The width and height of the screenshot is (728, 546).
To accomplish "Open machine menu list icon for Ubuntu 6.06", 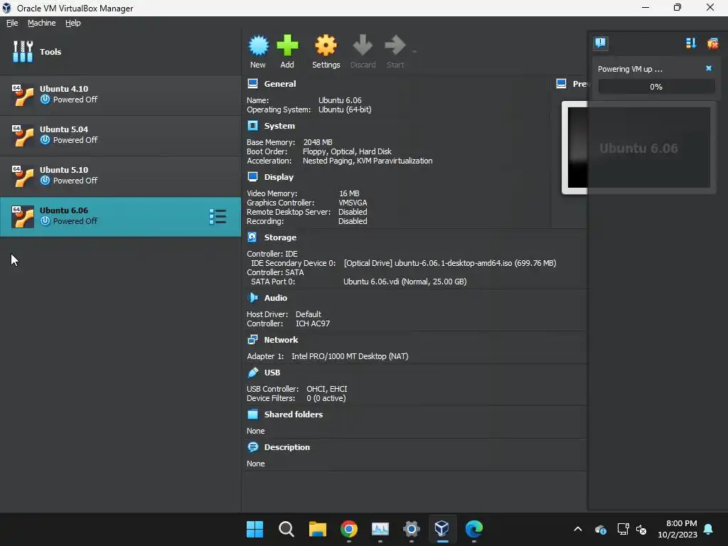I will 218,217.
